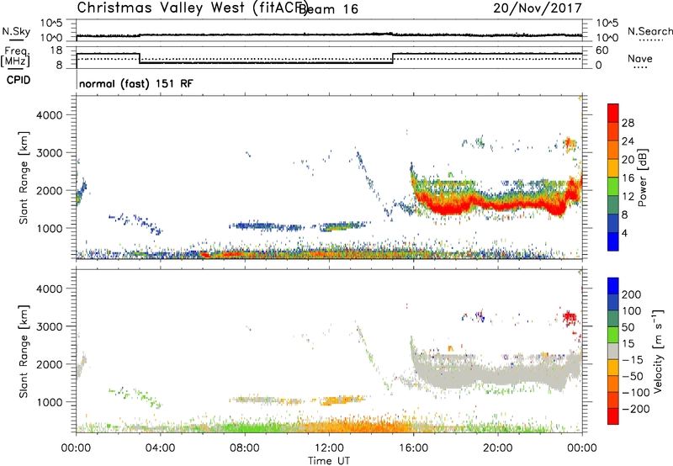Click the "04:00" time axis label
The image size is (673, 466).
pos(160,448)
